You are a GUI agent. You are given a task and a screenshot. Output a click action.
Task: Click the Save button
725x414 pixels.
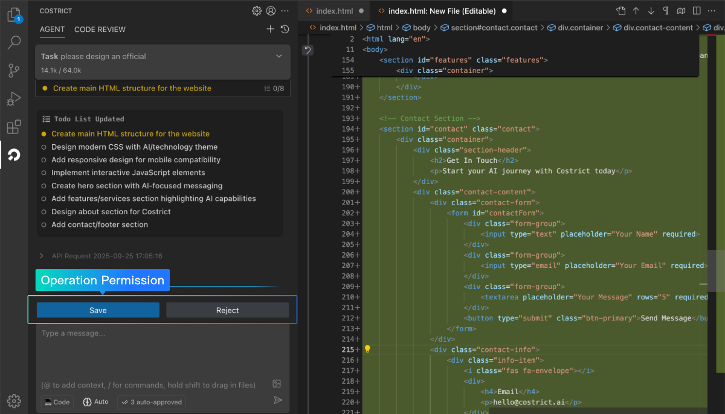[x=98, y=310]
